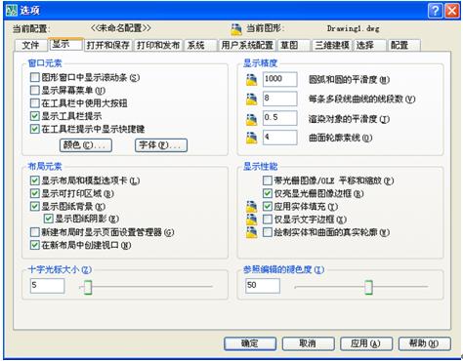
Task: Click the 参照编辑的褪色度 value field showing 50
Action: [263, 286]
